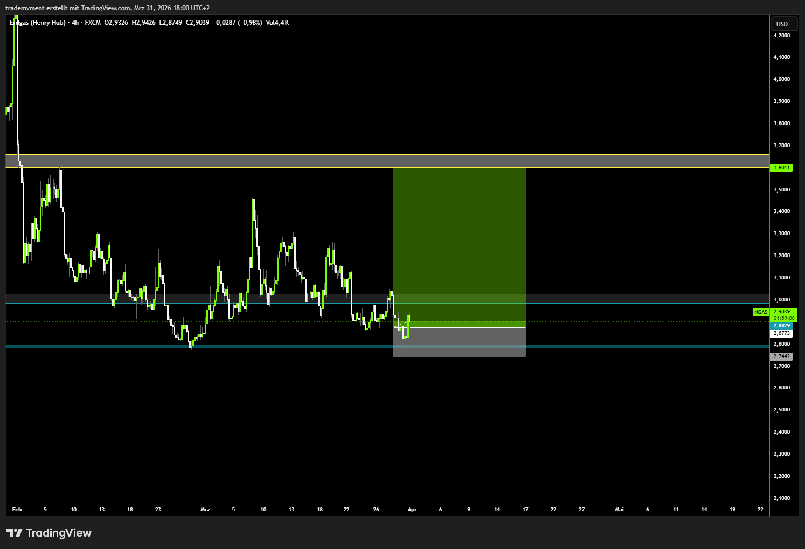Click the Vol4,4K volume readout
This screenshot has width=805, height=549.
(x=279, y=23)
